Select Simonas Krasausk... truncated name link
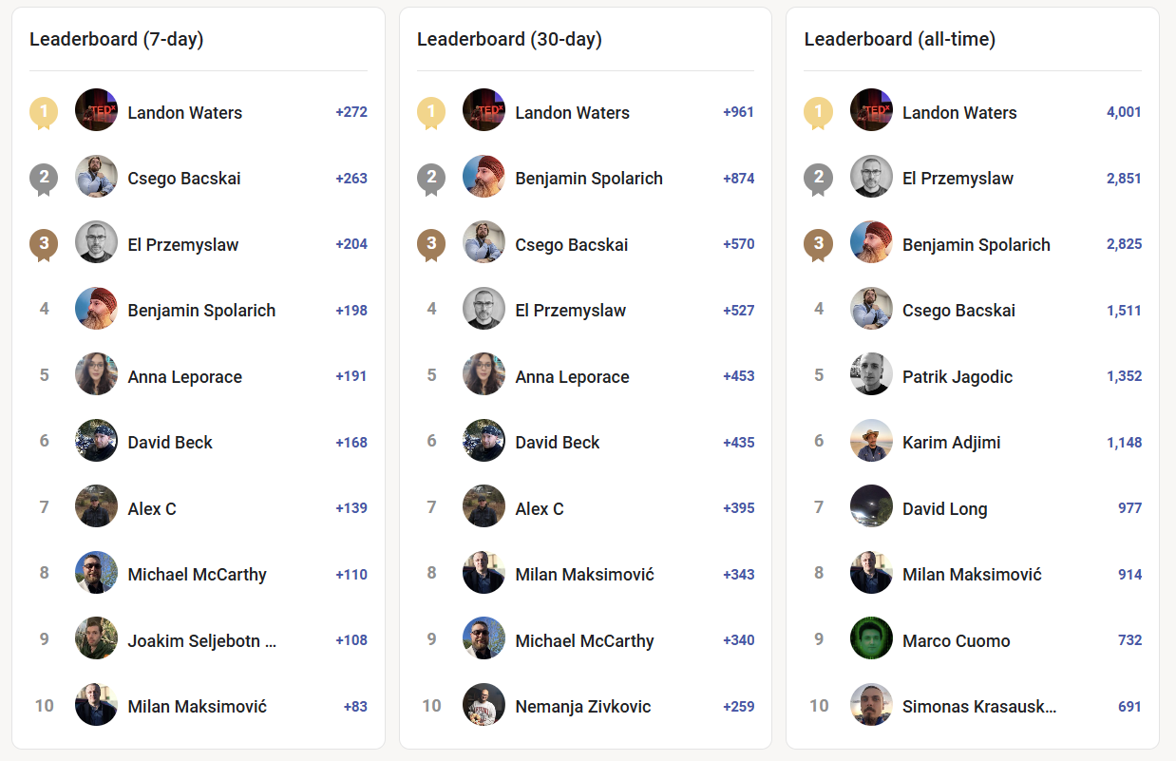Image resolution: width=1176 pixels, height=761 pixels. 978,706
